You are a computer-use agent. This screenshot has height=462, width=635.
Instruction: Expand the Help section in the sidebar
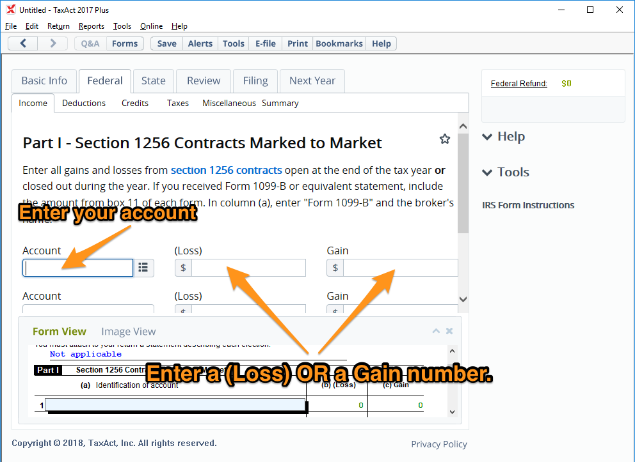pyautogui.click(x=503, y=137)
